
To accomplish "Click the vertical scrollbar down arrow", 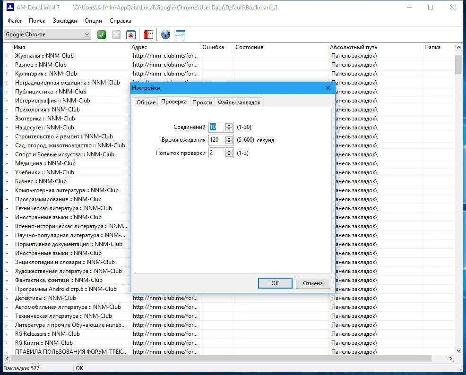I will pos(458,350).
